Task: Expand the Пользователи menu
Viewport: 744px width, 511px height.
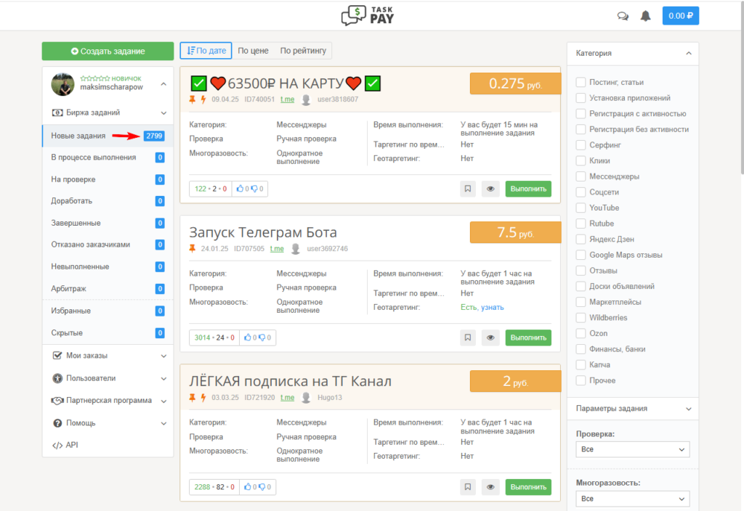Action: tap(108, 378)
